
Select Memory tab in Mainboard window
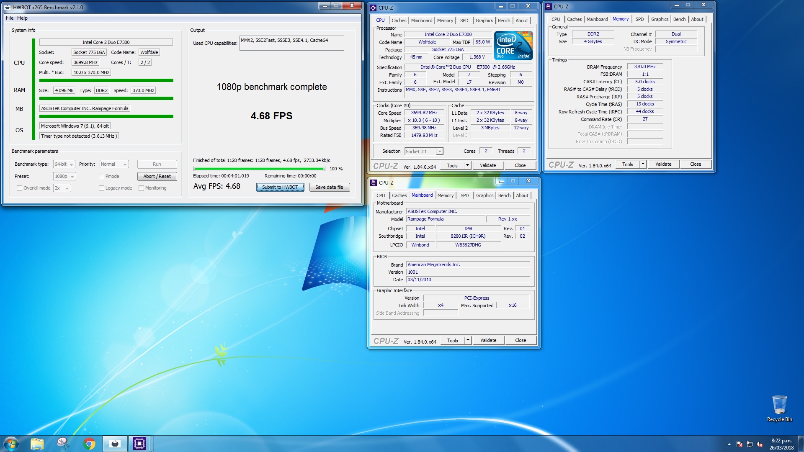coord(445,195)
